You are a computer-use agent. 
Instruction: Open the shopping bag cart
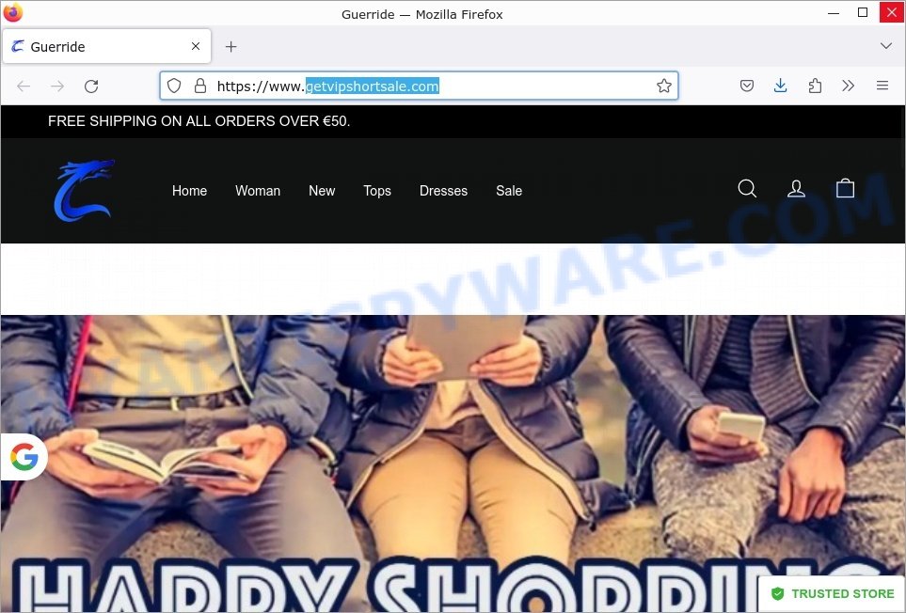(x=846, y=189)
